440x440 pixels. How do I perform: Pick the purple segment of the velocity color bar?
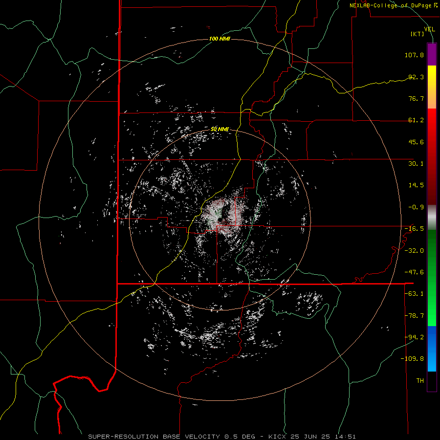pyautogui.click(x=432, y=55)
